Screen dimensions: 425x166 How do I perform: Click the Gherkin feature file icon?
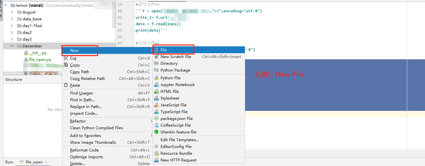[156, 132]
